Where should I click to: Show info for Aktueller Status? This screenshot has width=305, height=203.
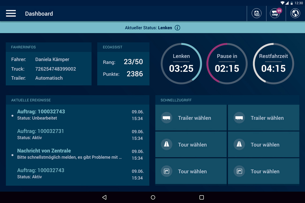tap(177, 28)
